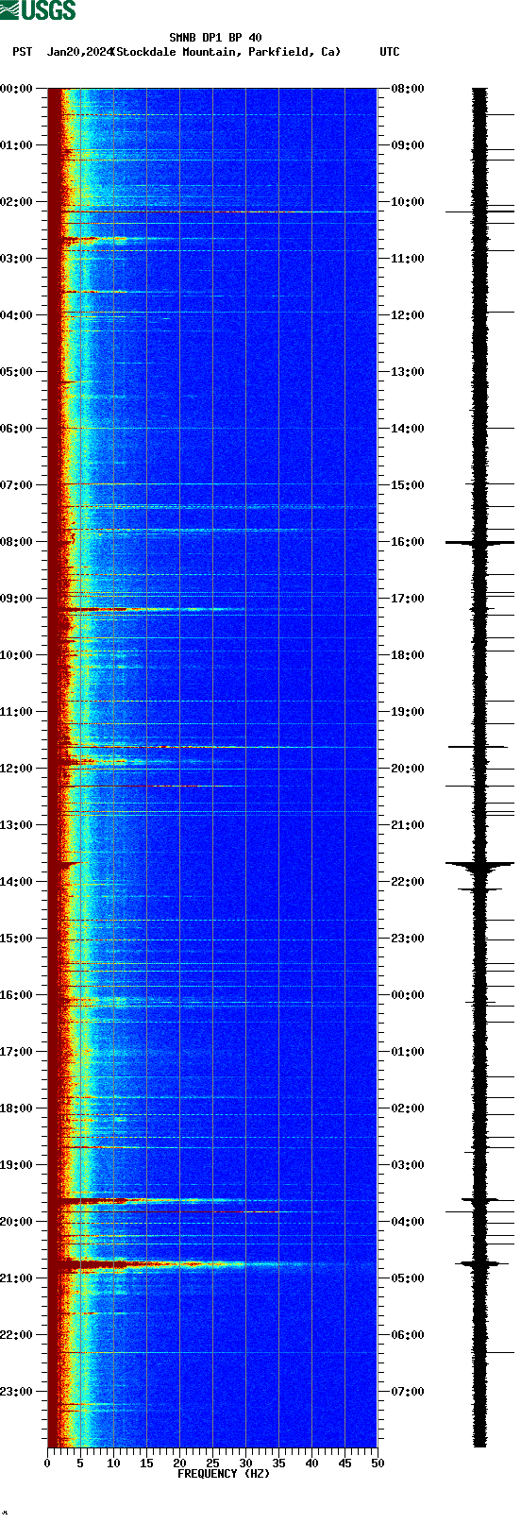521x1523 pixels.
Task: Click the '40' frequency tick label
Action: (x=311, y=1464)
